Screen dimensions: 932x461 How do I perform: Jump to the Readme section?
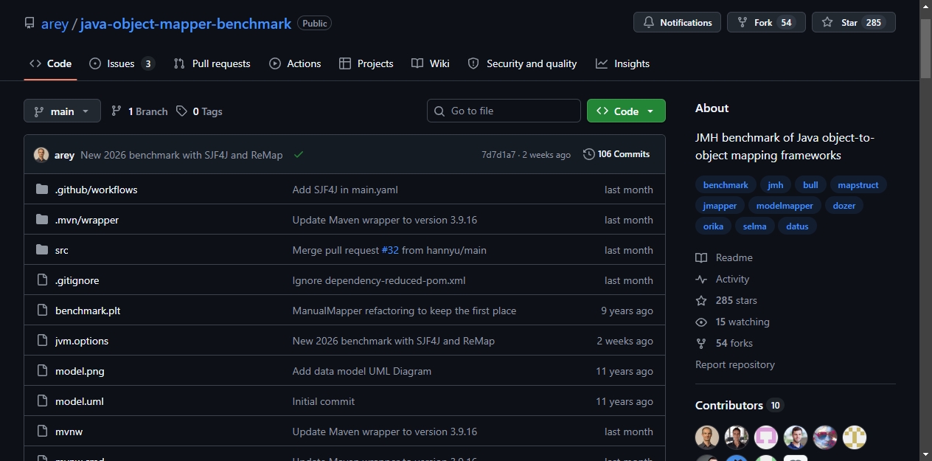point(724,257)
